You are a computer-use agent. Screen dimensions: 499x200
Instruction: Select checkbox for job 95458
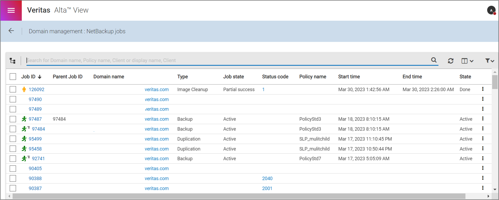pyautogui.click(x=13, y=149)
